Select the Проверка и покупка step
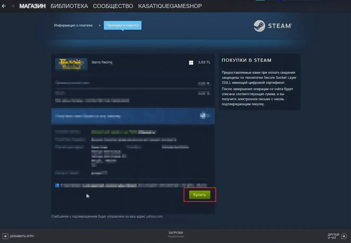351x243 pixels. click(123, 25)
